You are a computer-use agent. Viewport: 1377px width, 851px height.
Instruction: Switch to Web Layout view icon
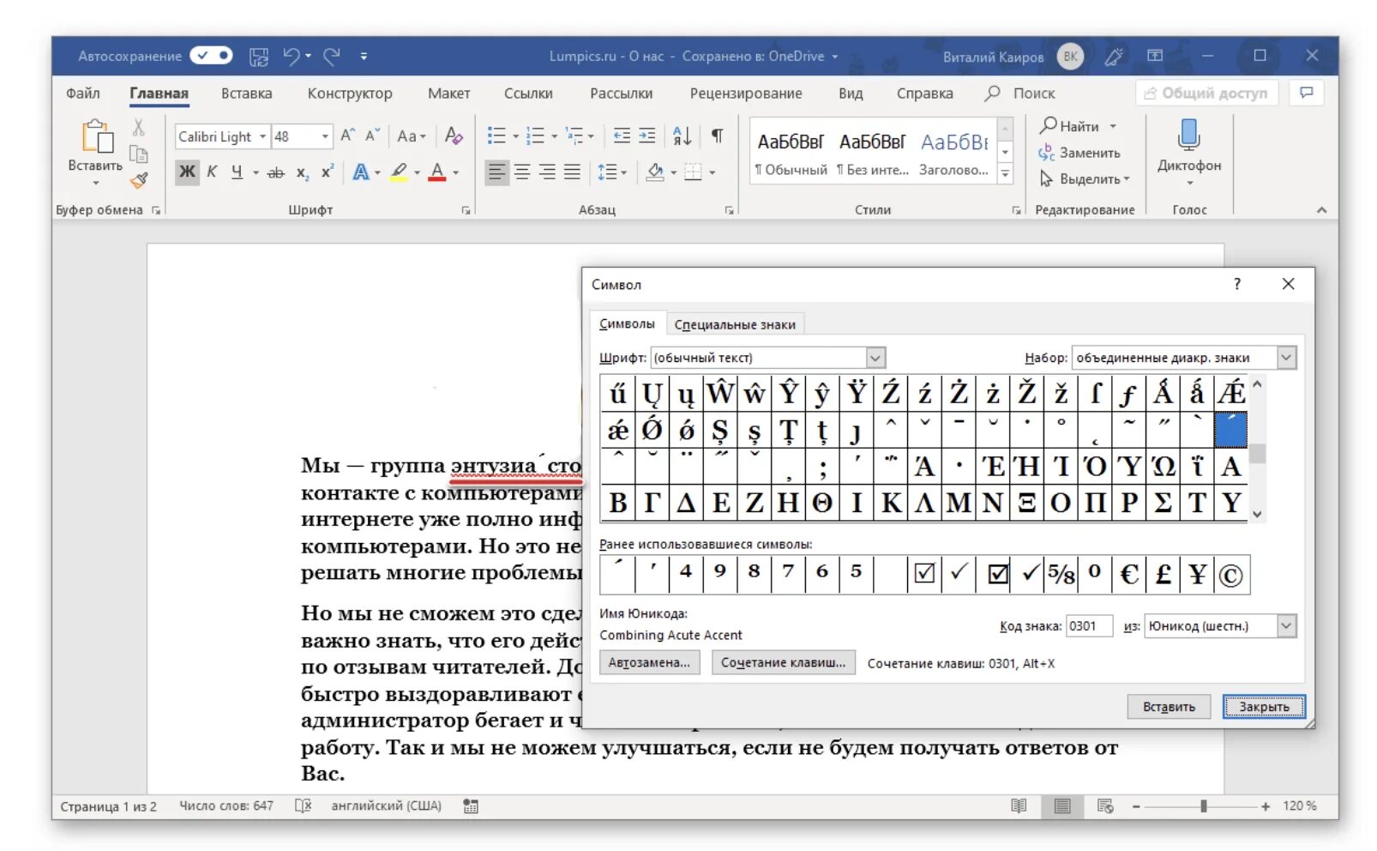pos(1105,806)
